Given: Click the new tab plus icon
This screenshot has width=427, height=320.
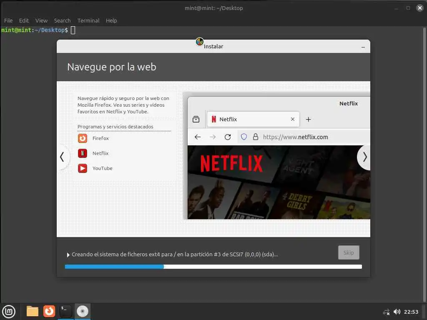Looking at the screenshot, I should pyautogui.click(x=308, y=119).
